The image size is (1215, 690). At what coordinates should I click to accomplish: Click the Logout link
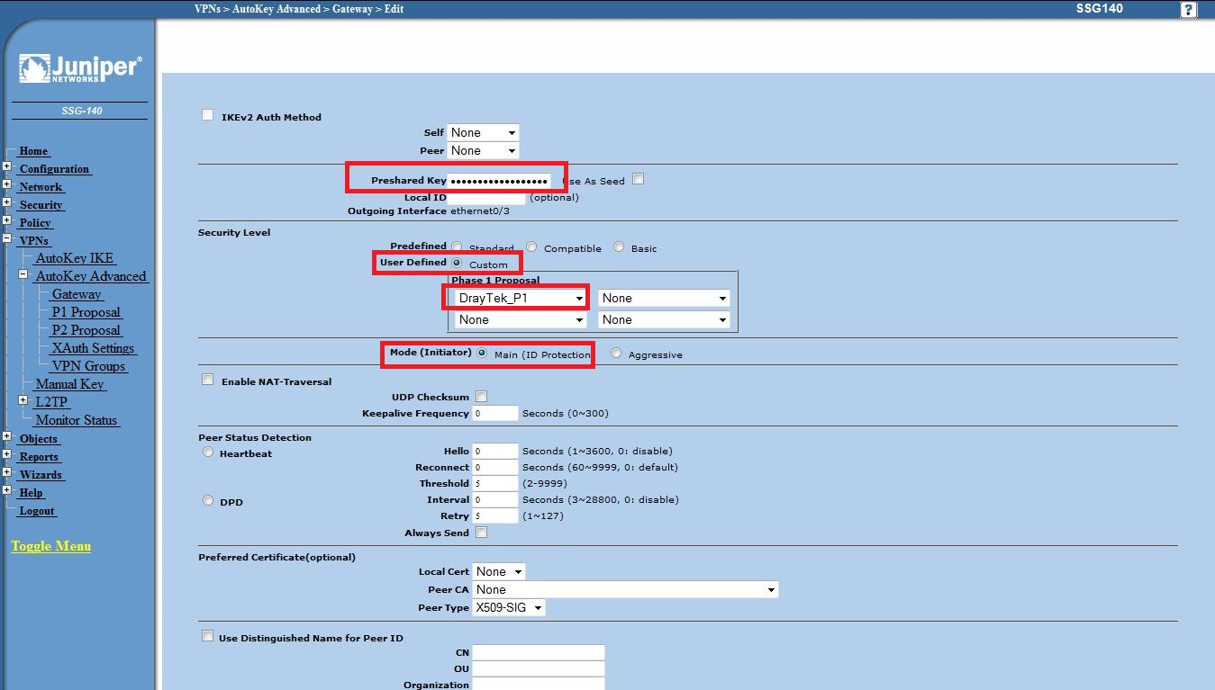pyautogui.click(x=37, y=511)
